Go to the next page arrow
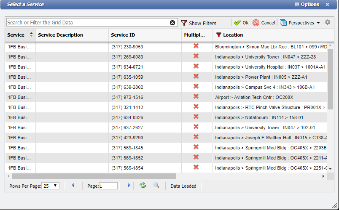 tap(129, 185)
